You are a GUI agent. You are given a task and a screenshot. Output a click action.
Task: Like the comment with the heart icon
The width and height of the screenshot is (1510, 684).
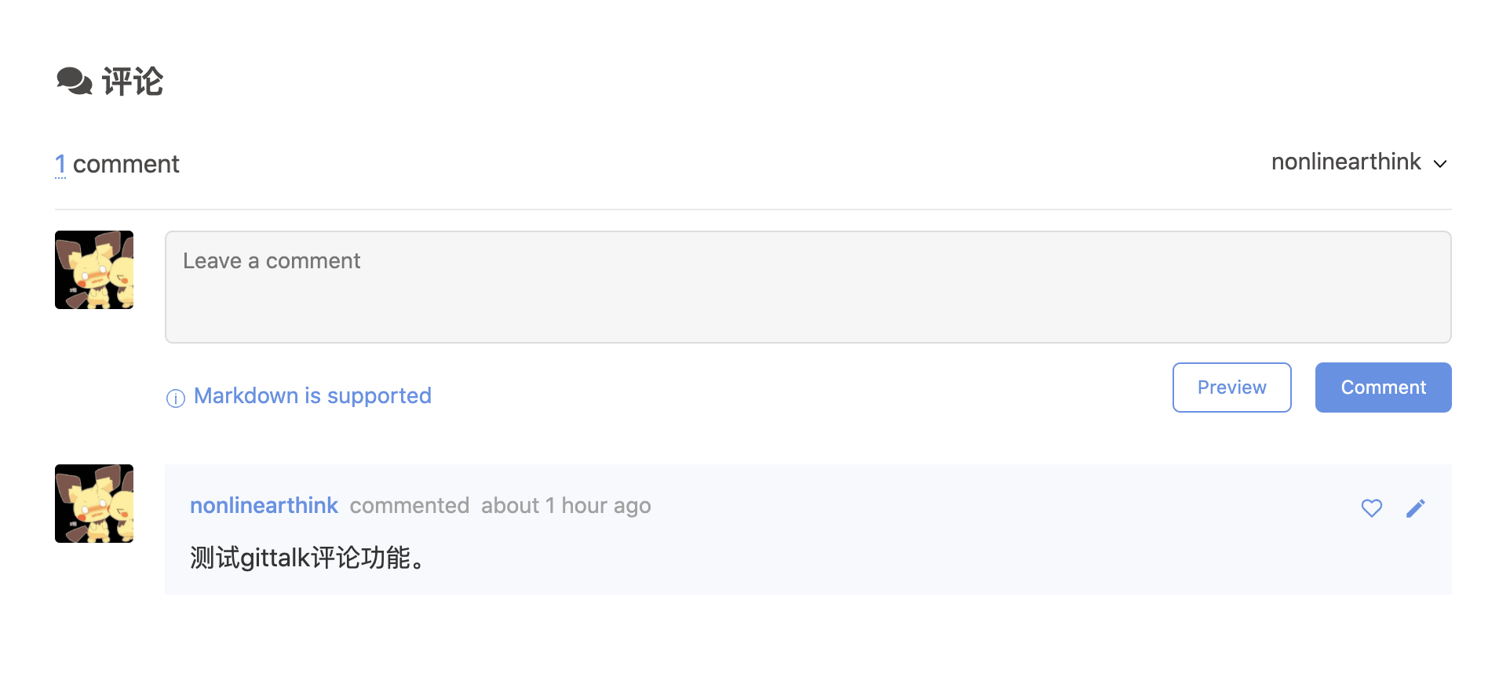point(1371,508)
